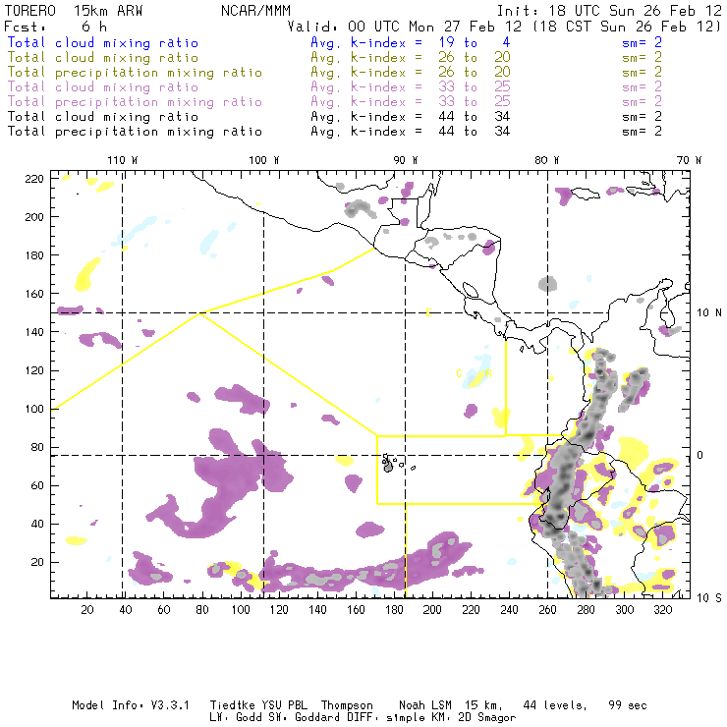The width and height of the screenshot is (727, 727).
Task: Click the purple "Total precipitation mixing ratio" legend row
Action: tap(135, 102)
